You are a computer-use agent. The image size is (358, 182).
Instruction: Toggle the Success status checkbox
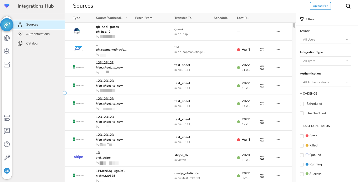point(302,174)
